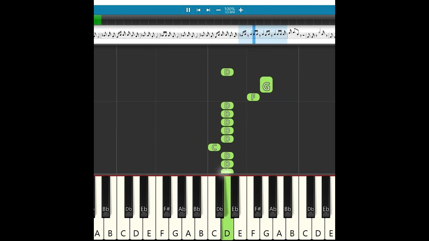Screen dimensions: 429x241
Task: Click the topmost falling D note
Action: coord(227,72)
